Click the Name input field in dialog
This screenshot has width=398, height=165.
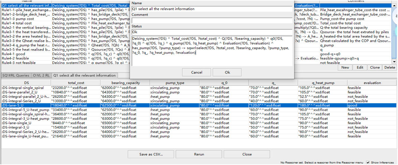[212, 9]
